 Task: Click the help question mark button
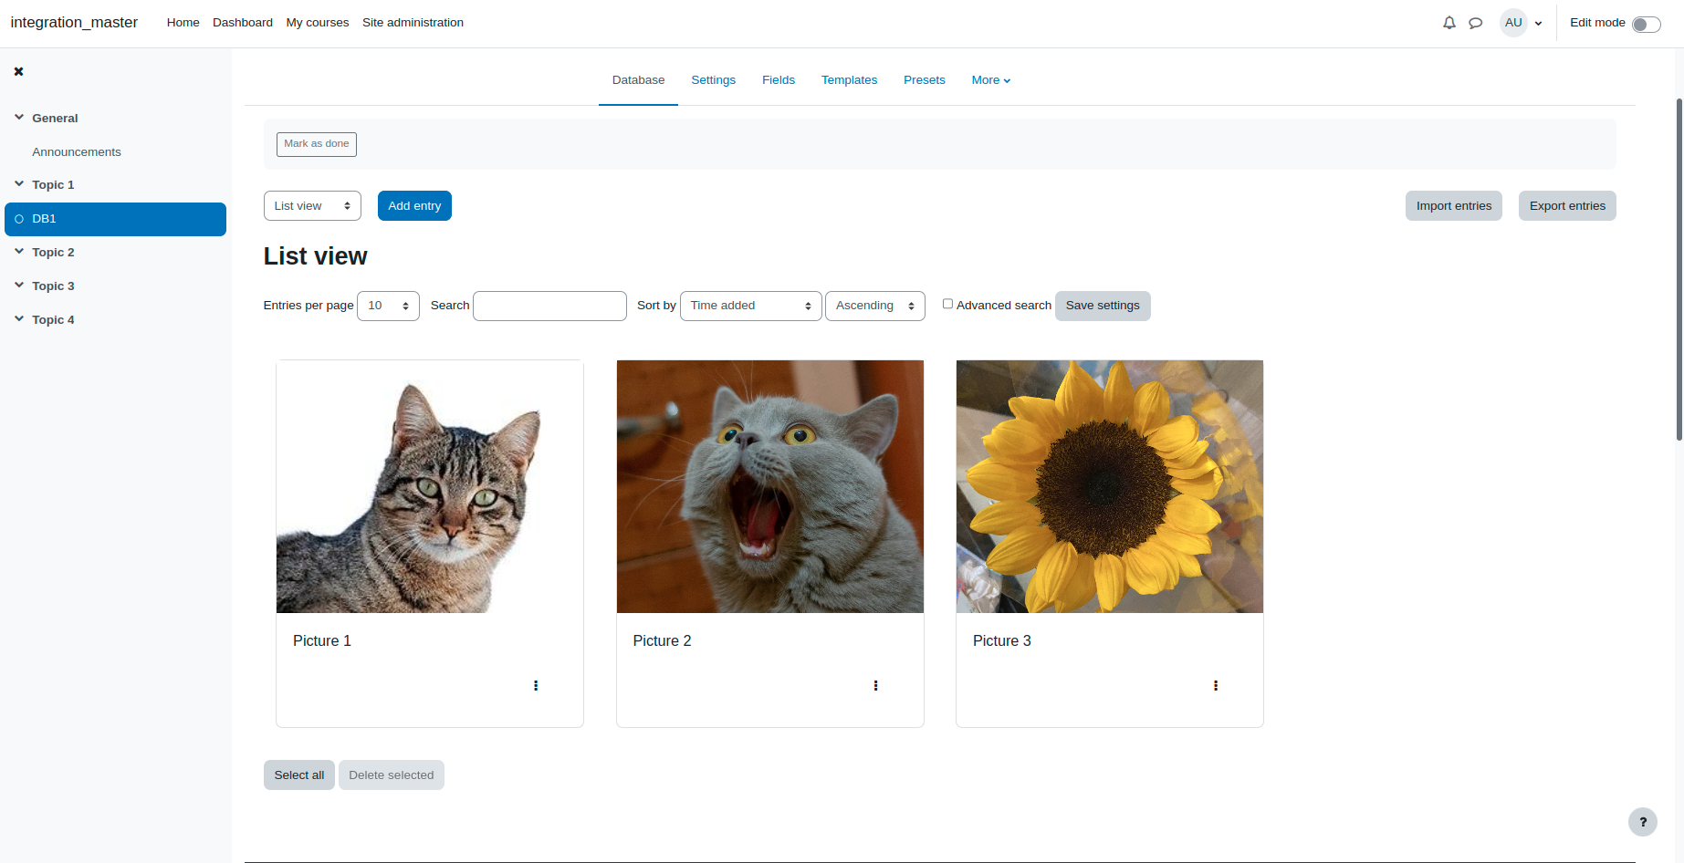click(x=1643, y=822)
